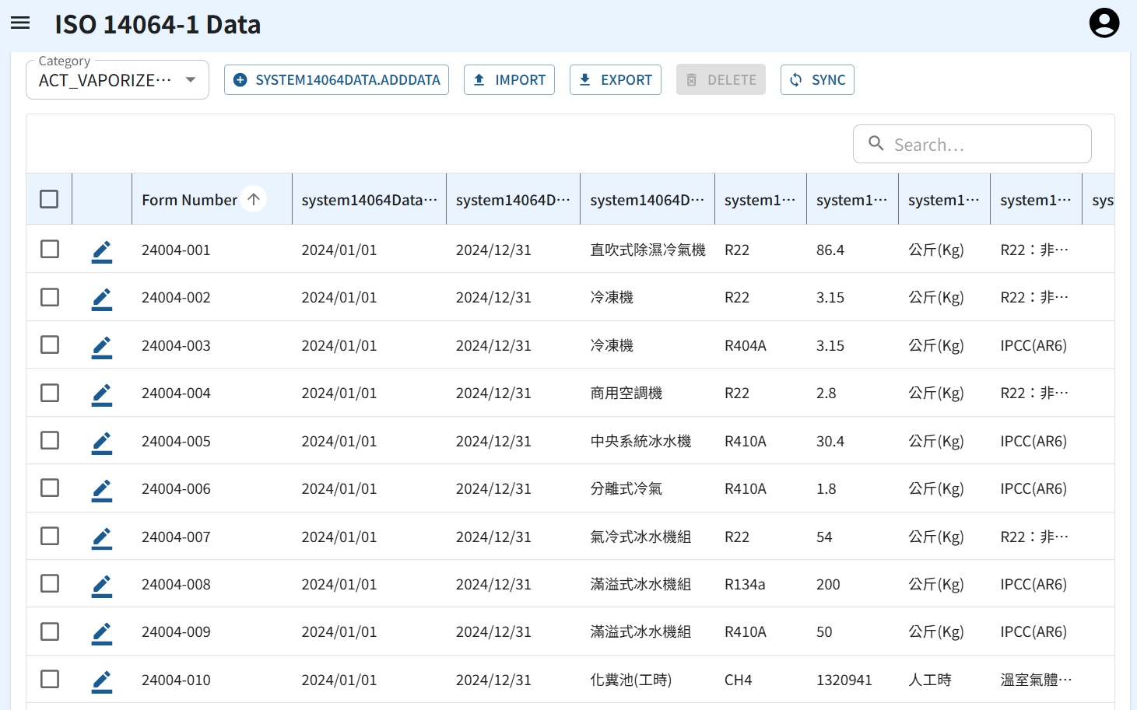Open the user account profile icon
This screenshot has height=710, width=1137.
[1104, 23]
